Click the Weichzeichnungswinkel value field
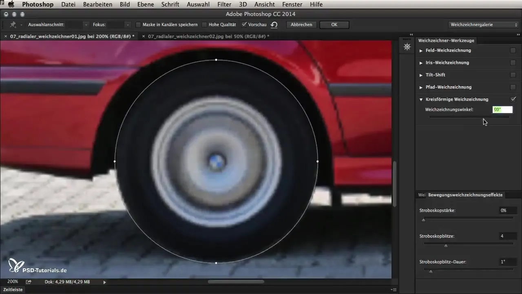The image size is (522, 294). tap(502, 109)
